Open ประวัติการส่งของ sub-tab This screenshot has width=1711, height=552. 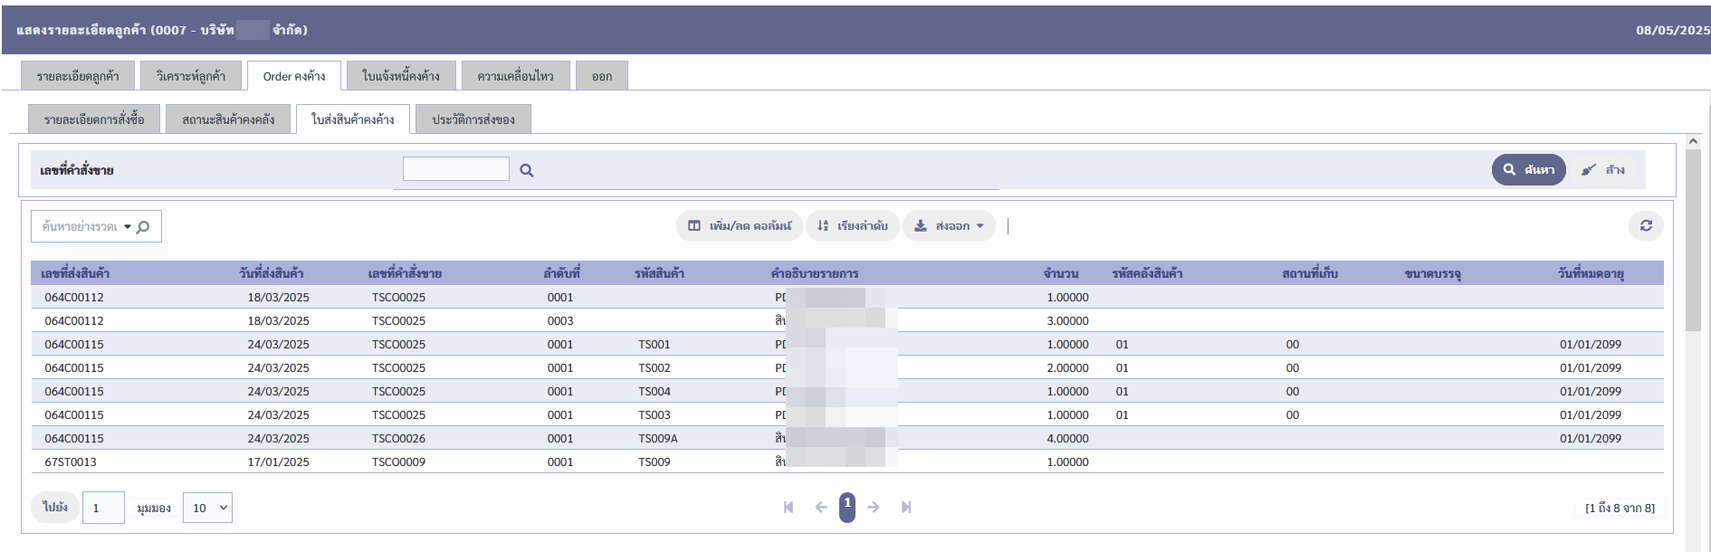[x=473, y=119]
